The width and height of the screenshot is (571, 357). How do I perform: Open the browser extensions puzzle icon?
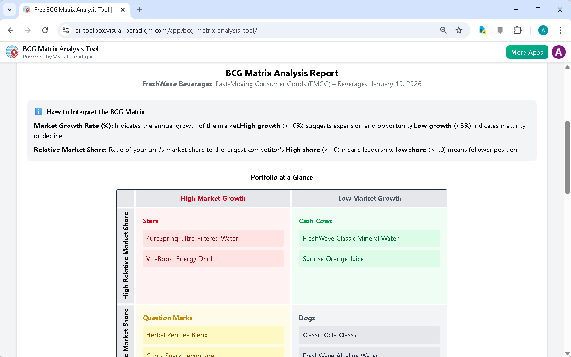(x=518, y=30)
